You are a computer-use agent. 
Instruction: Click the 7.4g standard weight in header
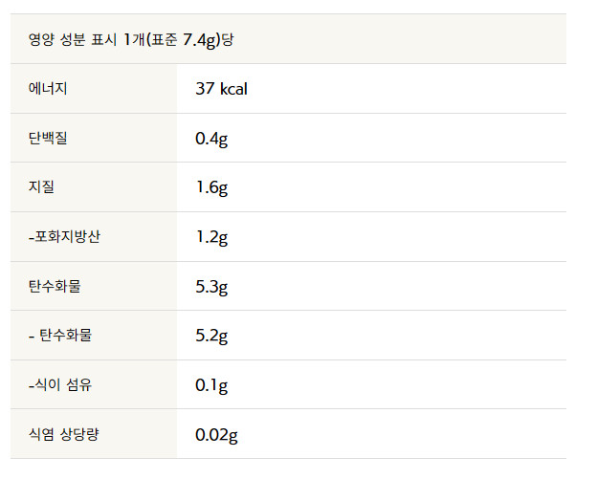pyautogui.click(x=202, y=39)
